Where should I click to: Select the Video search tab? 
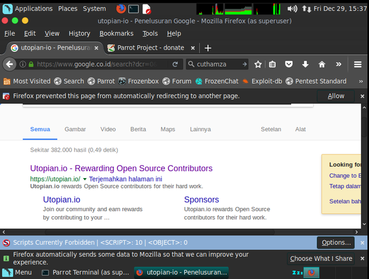(108, 129)
